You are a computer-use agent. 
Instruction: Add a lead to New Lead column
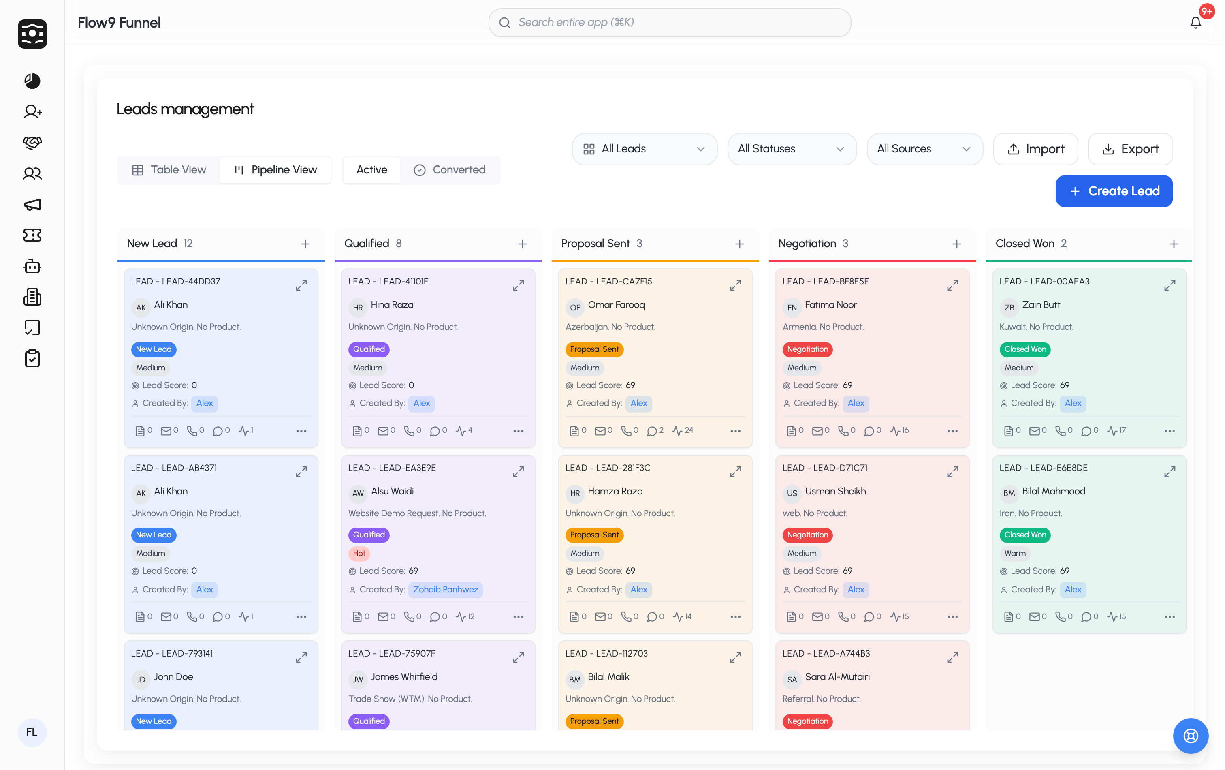pos(305,244)
